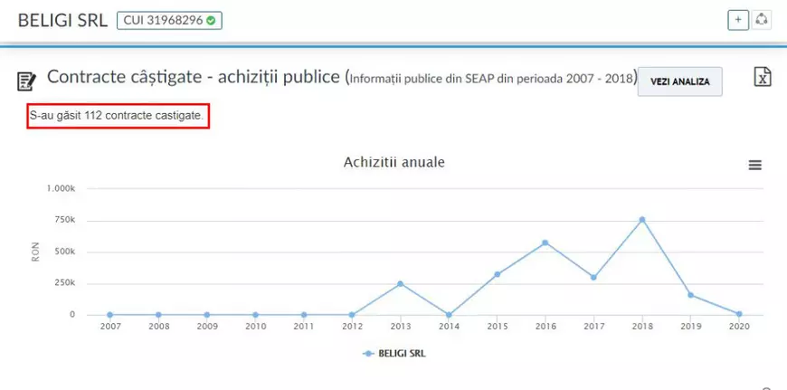Select the 2017 data point on chart
The image size is (787, 390).
tap(593, 278)
